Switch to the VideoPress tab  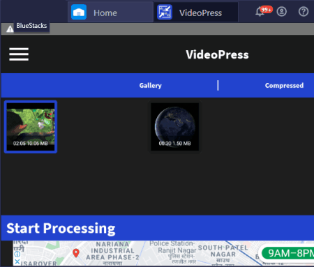(x=196, y=12)
